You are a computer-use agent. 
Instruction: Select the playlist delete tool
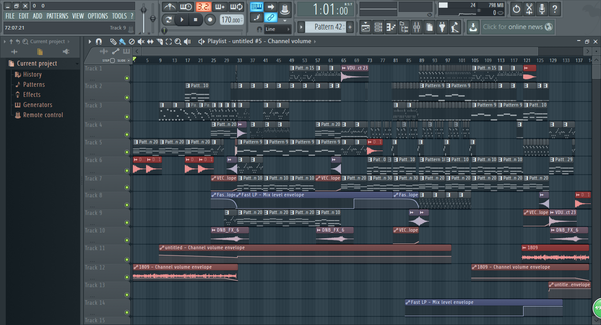click(x=132, y=41)
